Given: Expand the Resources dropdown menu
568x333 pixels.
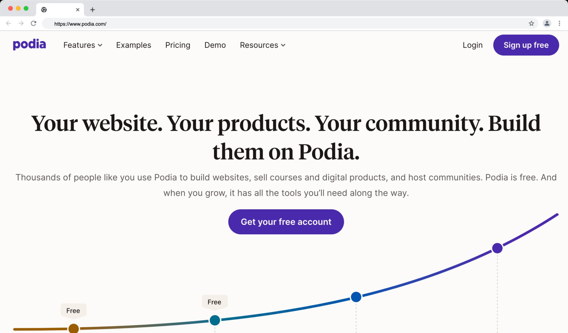Looking at the screenshot, I should 263,45.
